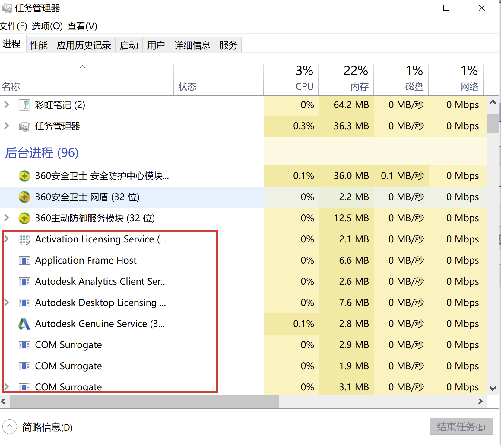This screenshot has width=501, height=445.
Task: Switch to the 详细信息 tab
Action: click(x=192, y=45)
